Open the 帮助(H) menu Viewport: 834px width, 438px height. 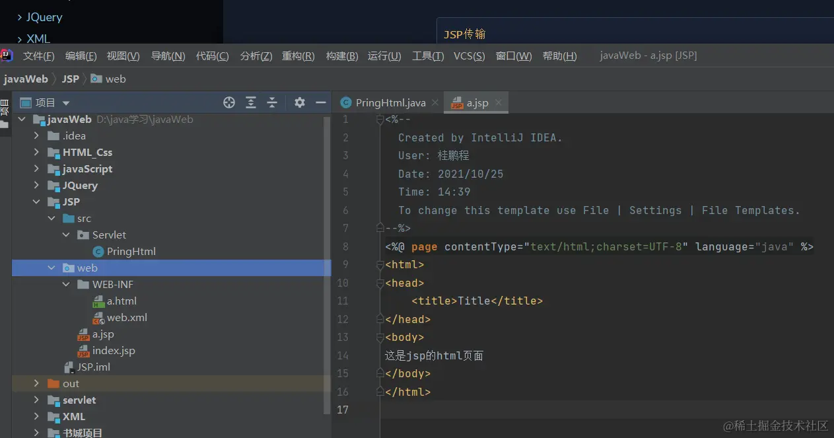pos(560,55)
